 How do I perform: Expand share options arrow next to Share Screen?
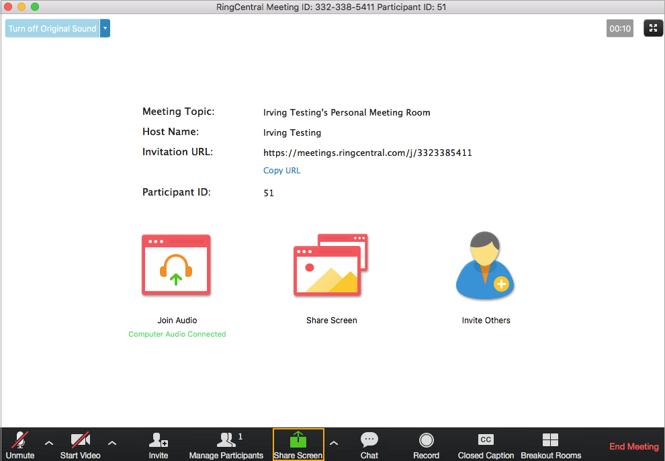(334, 443)
